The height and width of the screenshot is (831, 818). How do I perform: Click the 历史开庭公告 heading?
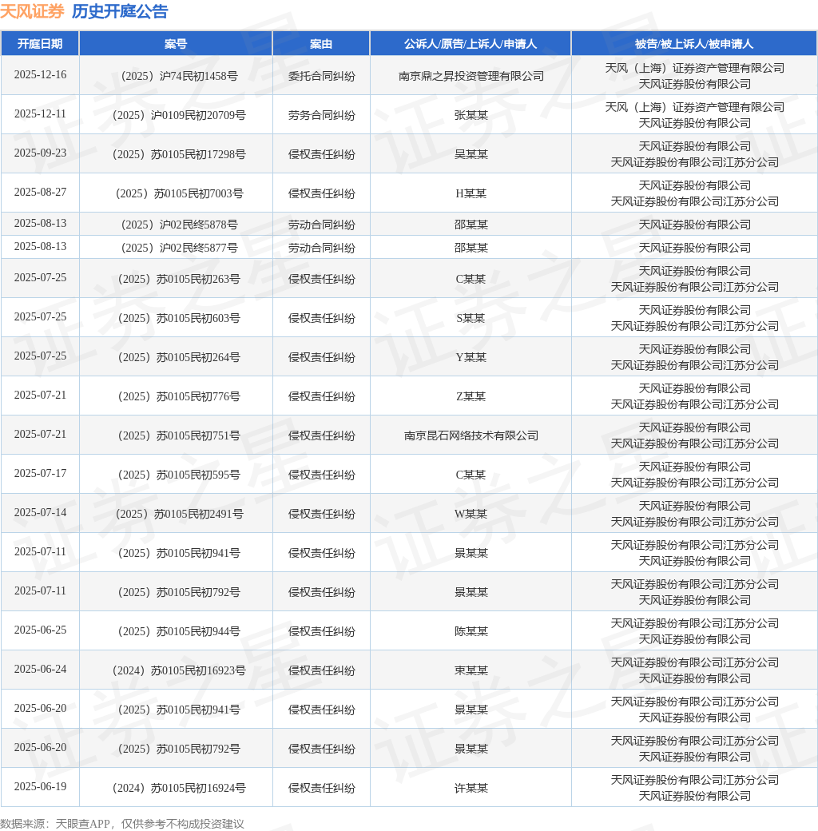120,11
